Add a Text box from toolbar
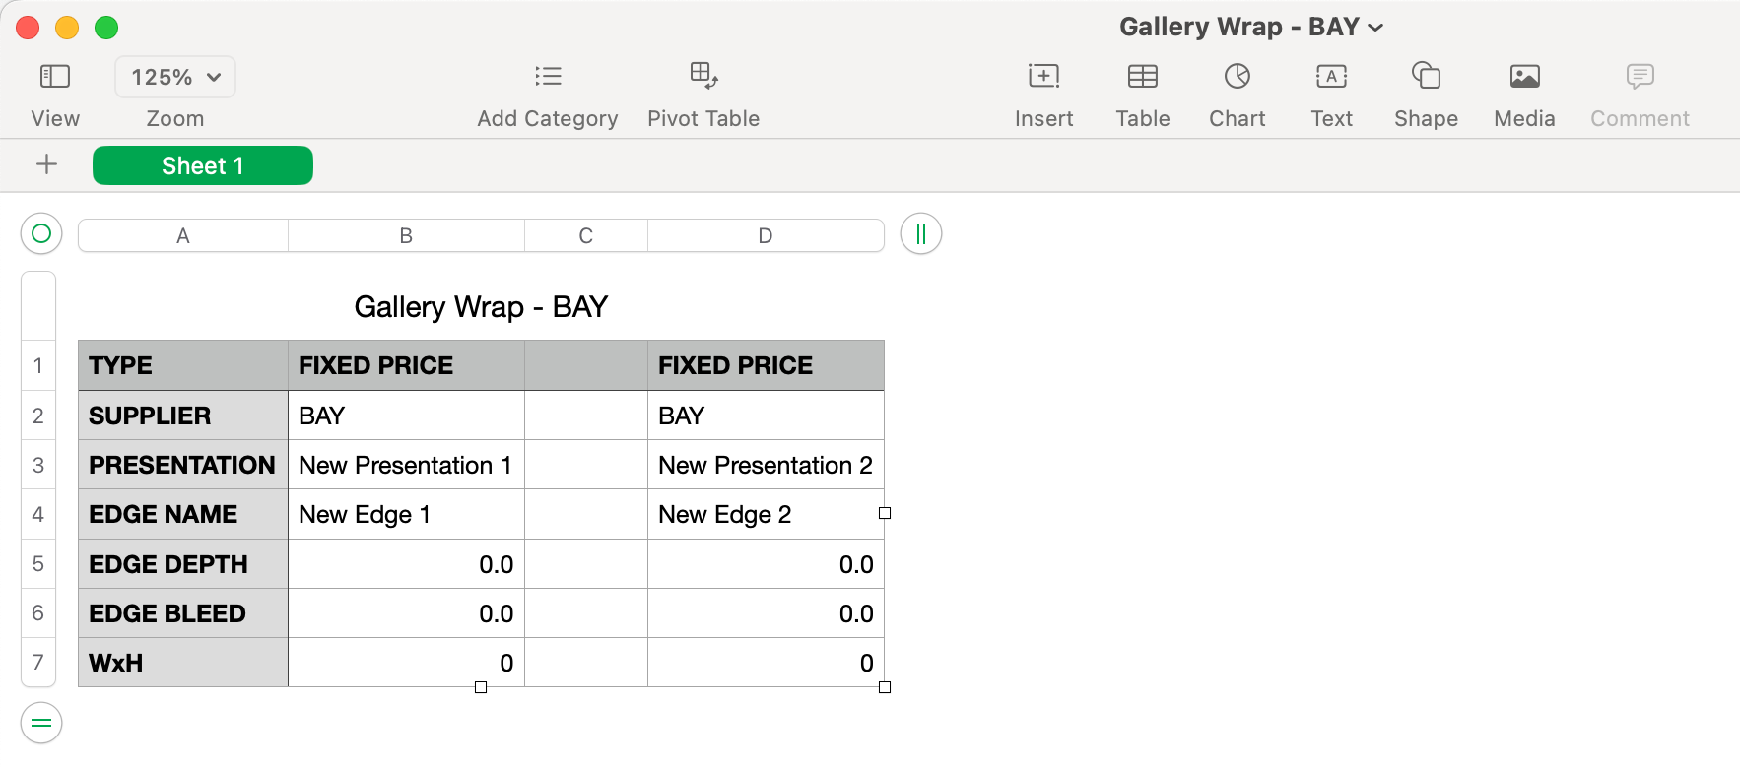This screenshot has width=1740, height=768. coord(1331,77)
